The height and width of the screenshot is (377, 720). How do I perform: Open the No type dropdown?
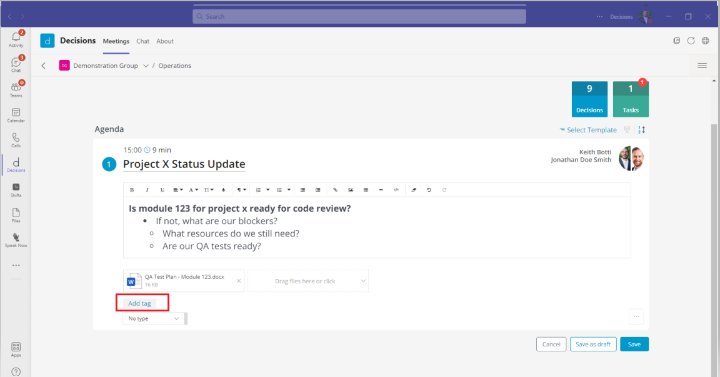tap(154, 318)
